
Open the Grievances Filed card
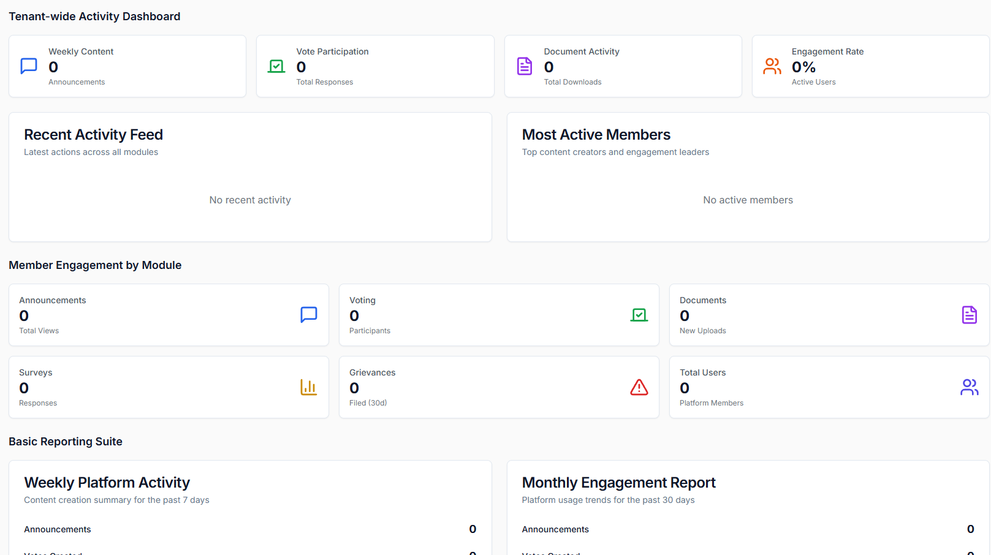[x=498, y=387]
